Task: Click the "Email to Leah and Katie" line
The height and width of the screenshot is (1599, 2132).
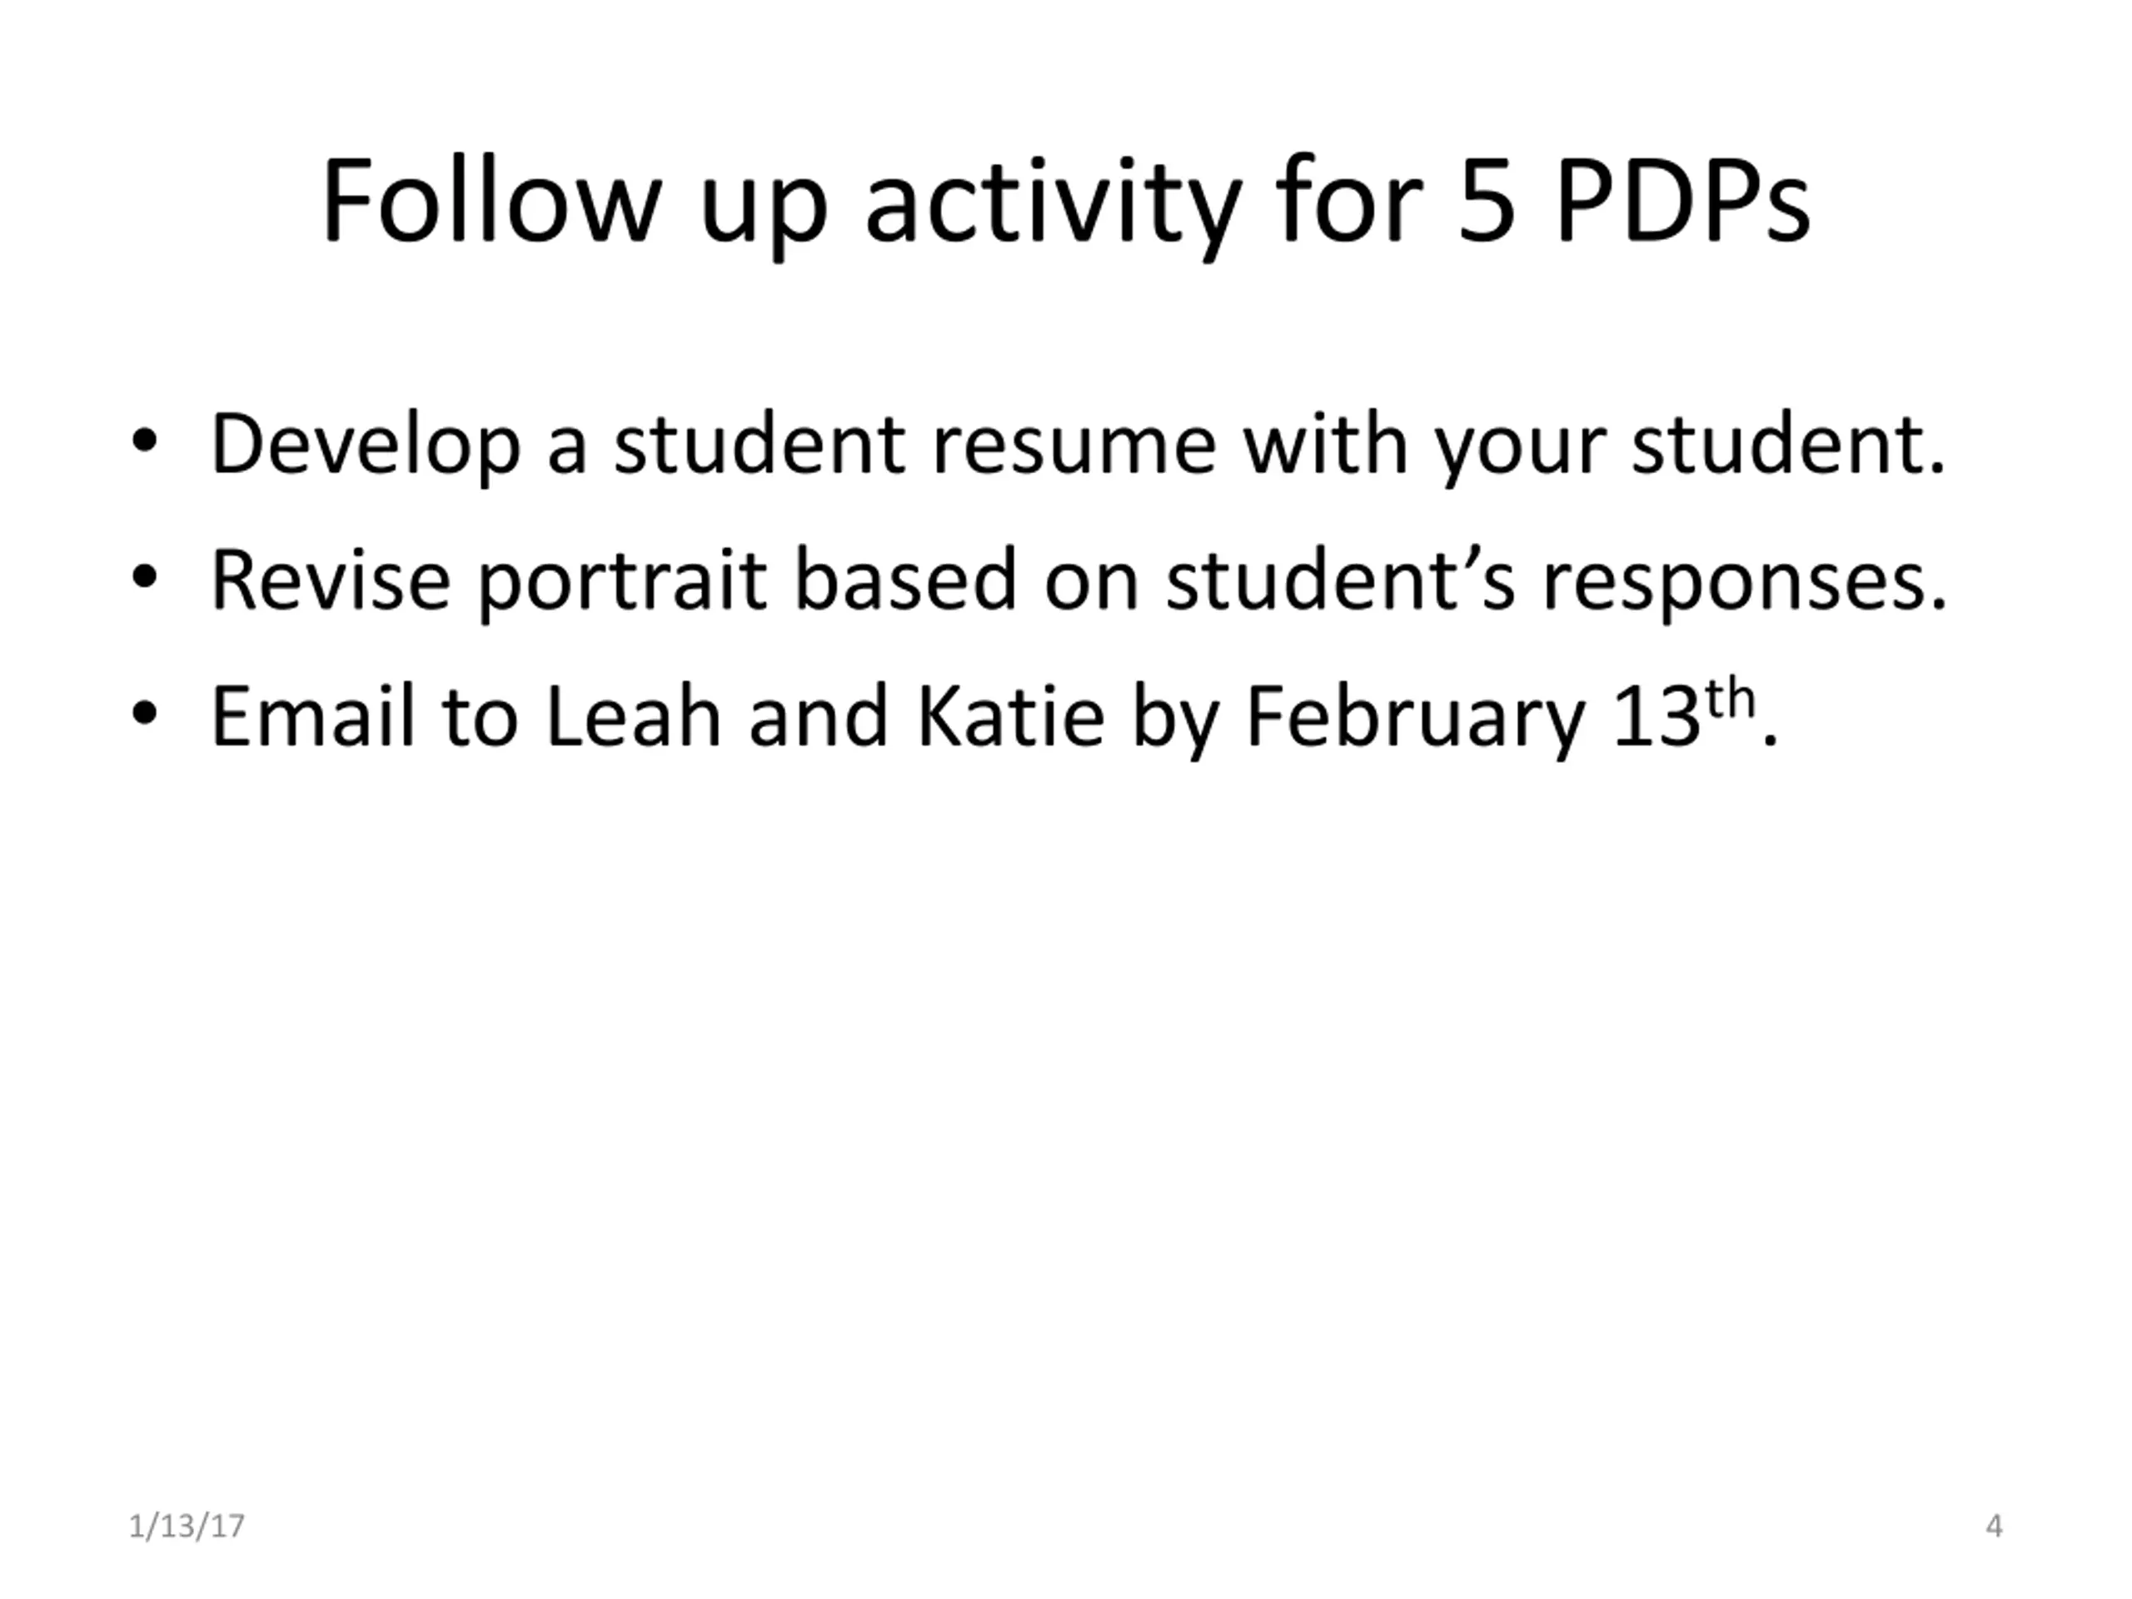Action: (x=993, y=716)
